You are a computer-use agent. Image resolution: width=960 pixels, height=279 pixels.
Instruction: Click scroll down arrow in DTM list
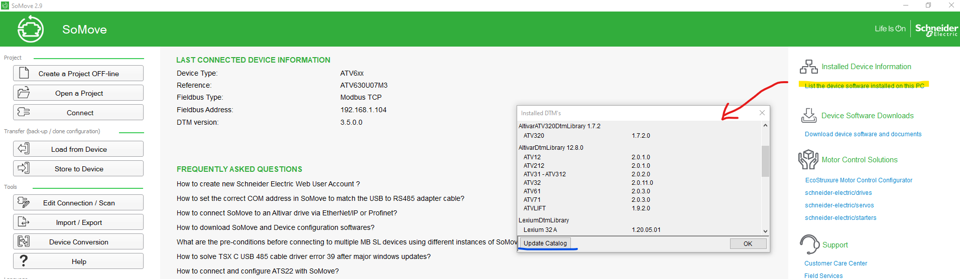765,231
